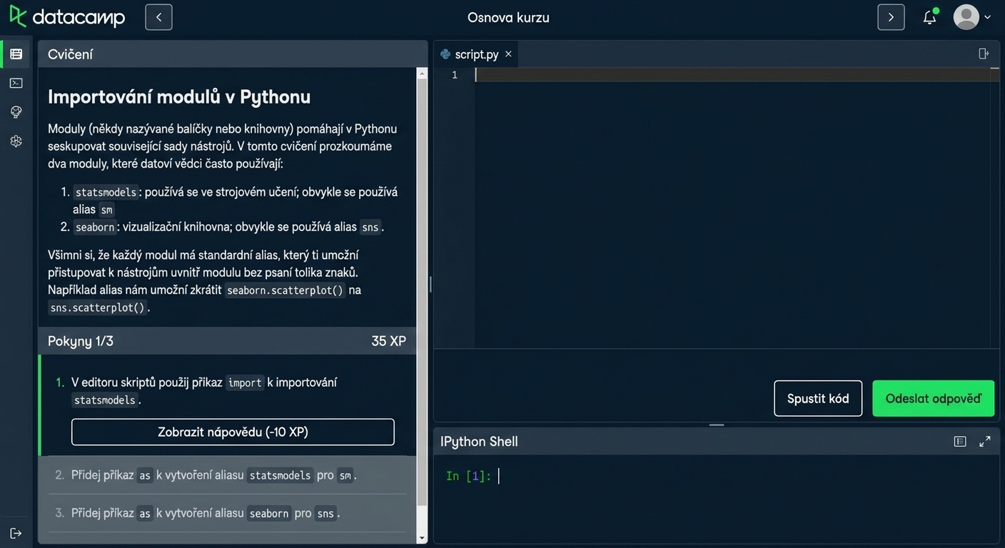Viewport: 1005px width, 548px height.
Task: Open the exercise list sidebar icon
Action: tap(16, 54)
